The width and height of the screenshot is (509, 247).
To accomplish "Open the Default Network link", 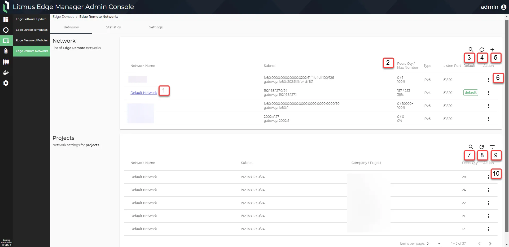I will (x=144, y=93).
